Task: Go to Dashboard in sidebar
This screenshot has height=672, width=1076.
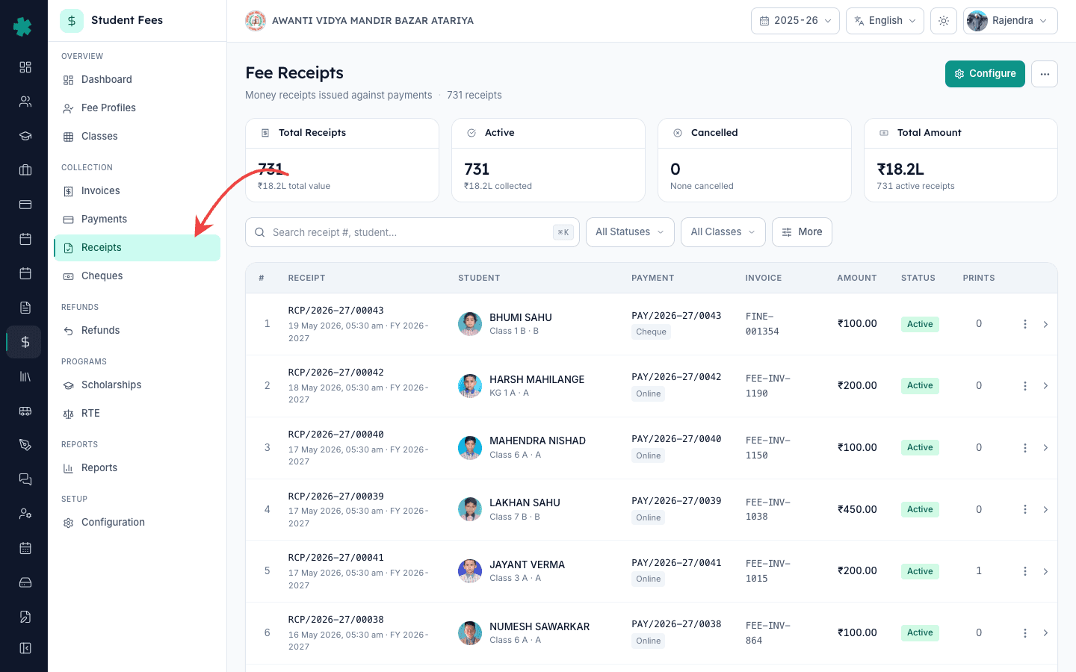Action: coord(137,80)
